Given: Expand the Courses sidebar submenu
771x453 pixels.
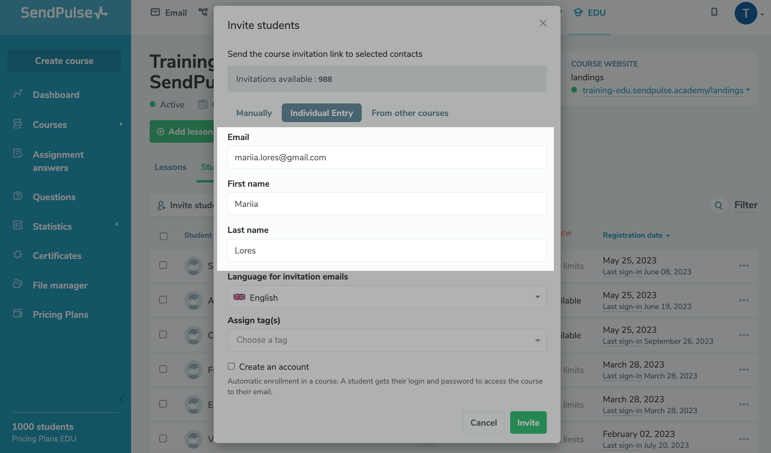Looking at the screenshot, I should pyautogui.click(x=120, y=124).
